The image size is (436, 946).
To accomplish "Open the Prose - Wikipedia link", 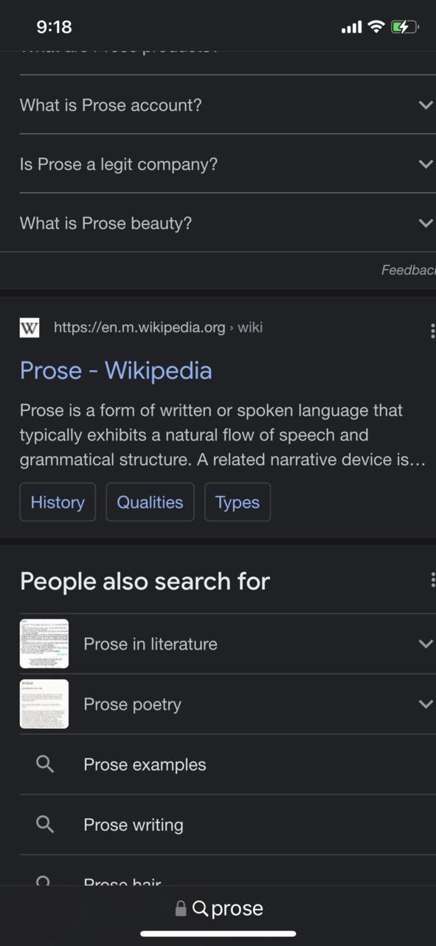I will 116,370.
